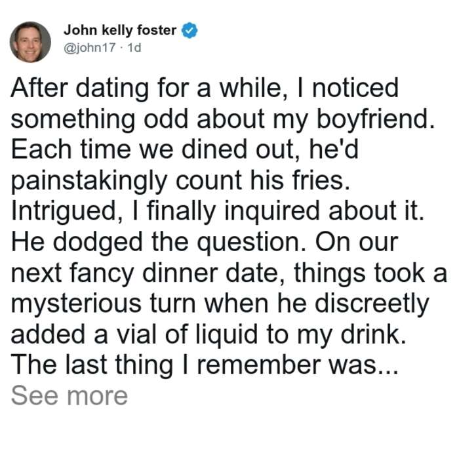Open the 1d post timestamp
The width and height of the screenshot is (459, 459).
pos(134,47)
